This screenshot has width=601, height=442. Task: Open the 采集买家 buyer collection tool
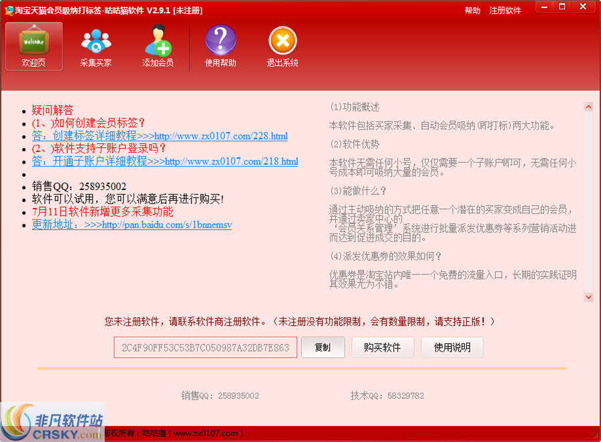tap(95, 45)
